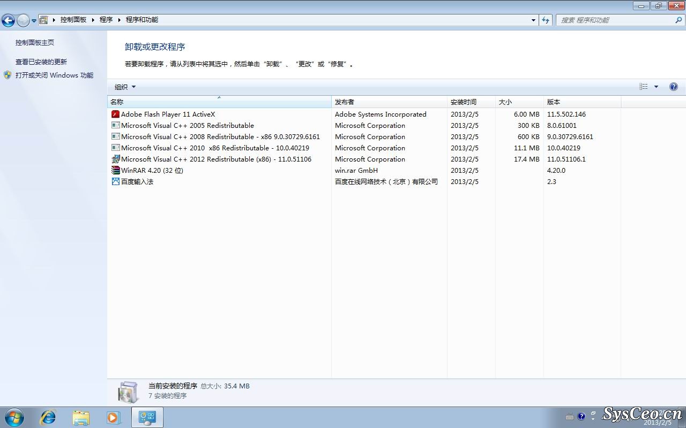Image resolution: width=686 pixels, height=428 pixels.
Task: Open the 组织 toolbar menu
Action: (x=125, y=87)
